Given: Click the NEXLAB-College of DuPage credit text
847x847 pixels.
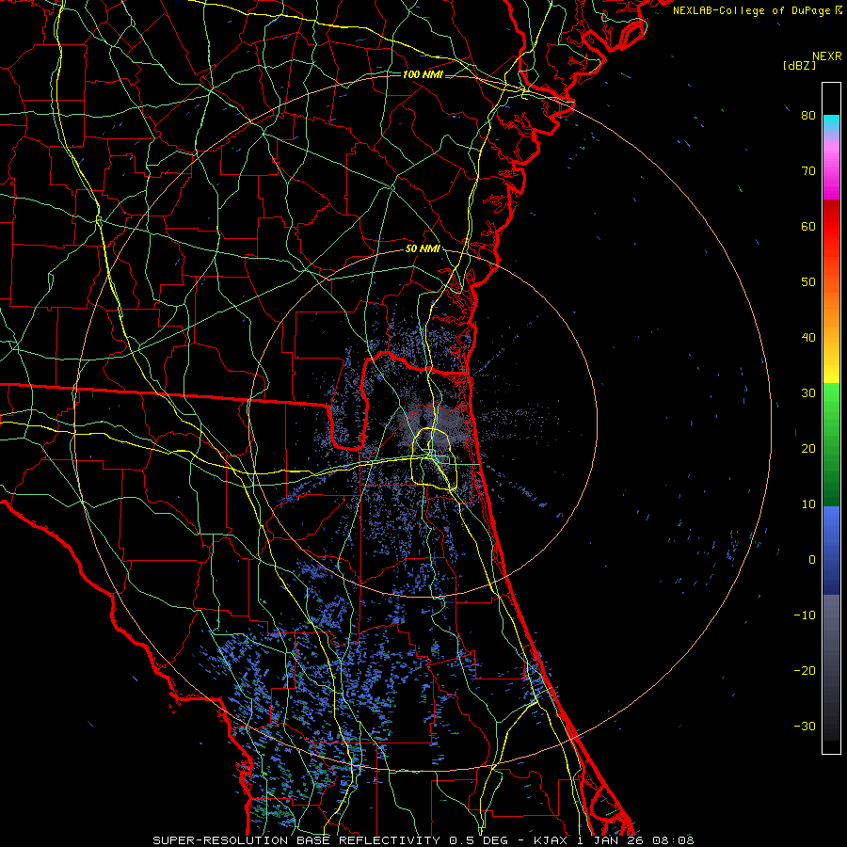Looking at the screenshot, I should click(752, 10).
